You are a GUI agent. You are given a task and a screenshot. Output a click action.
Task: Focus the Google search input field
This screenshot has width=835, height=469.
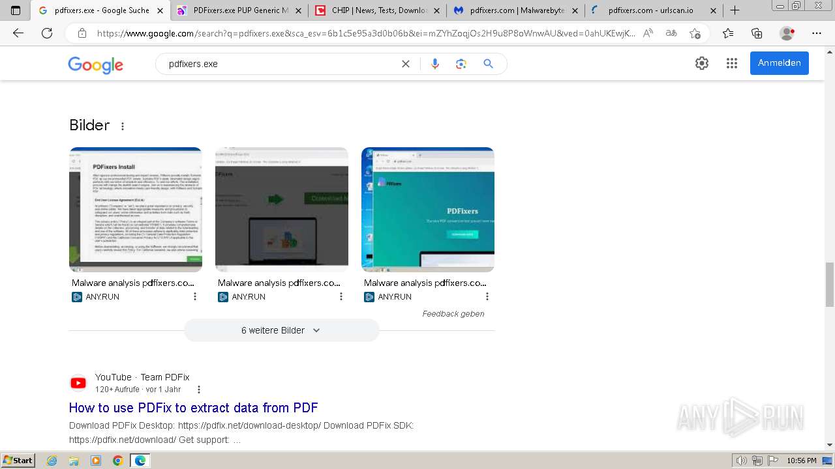pyautogui.click(x=281, y=64)
